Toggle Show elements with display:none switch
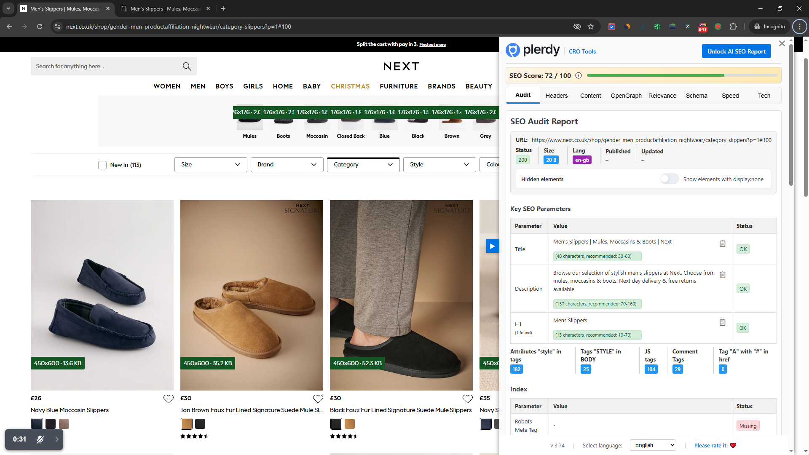The image size is (809, 455). click(x=669, y=179)
